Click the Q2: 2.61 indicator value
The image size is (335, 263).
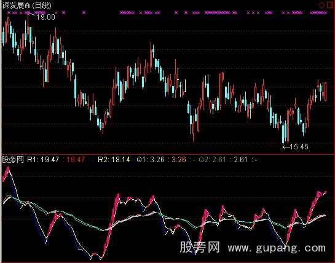click(x=212, y=160)
